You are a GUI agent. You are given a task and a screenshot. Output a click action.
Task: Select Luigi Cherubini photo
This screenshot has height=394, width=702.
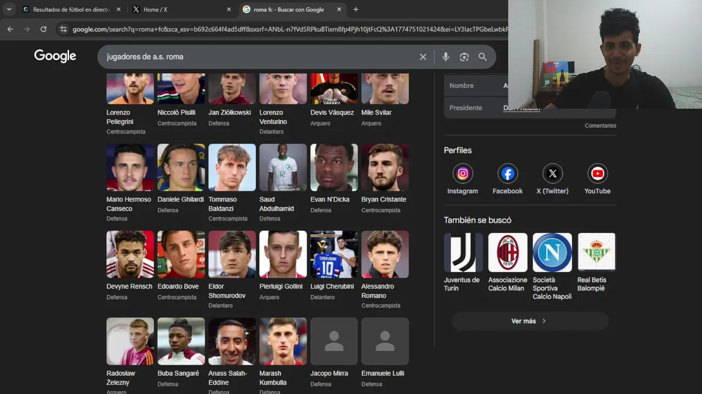point(334,254)
